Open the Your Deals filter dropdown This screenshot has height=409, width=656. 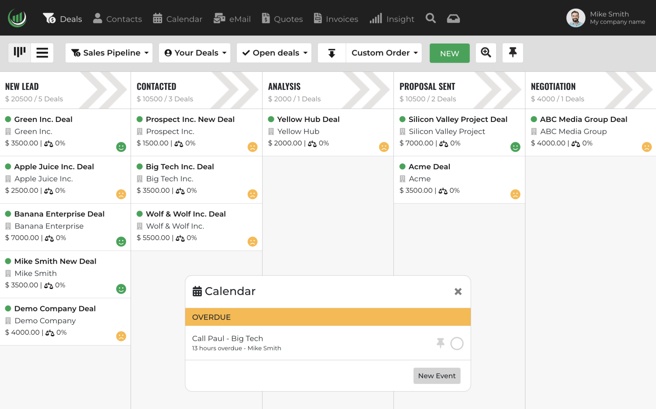click(195, 53)
